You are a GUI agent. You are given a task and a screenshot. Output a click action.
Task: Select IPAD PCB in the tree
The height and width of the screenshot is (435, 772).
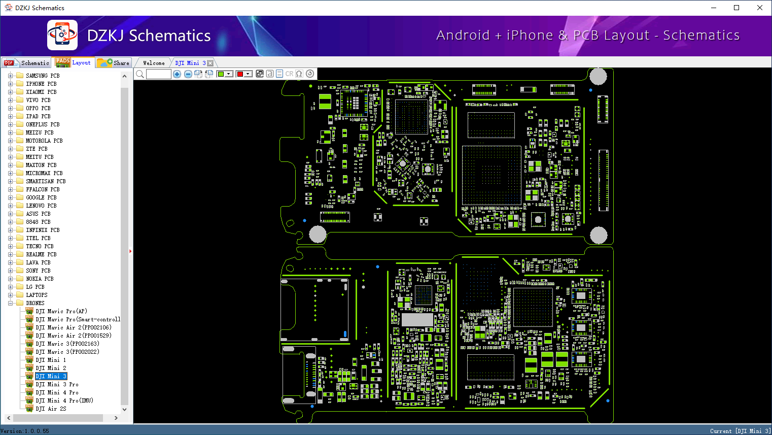38,116
